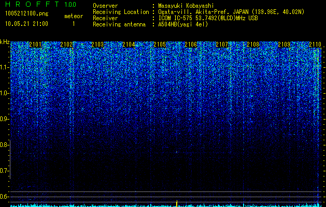Click the meteor count value 1
The height and width of the screenshot is (207, 326).
74,24
